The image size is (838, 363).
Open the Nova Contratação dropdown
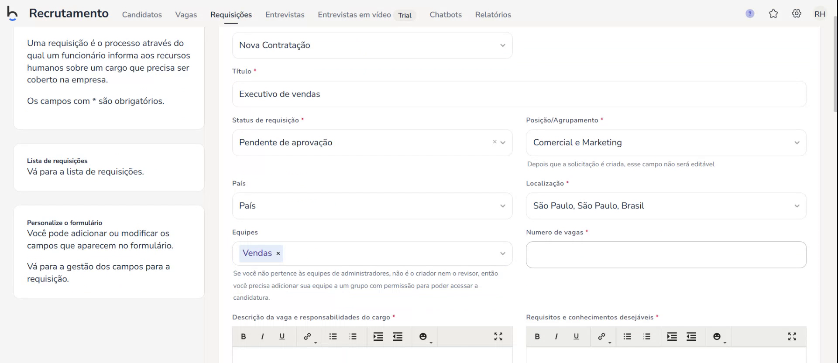[372, 45]
